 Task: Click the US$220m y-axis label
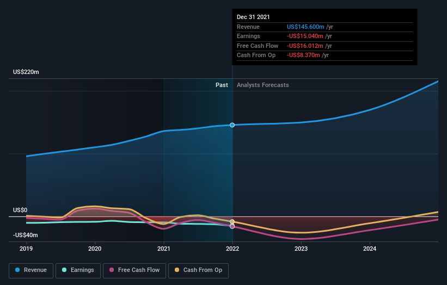pyautogui.click(x=26, y=72)
